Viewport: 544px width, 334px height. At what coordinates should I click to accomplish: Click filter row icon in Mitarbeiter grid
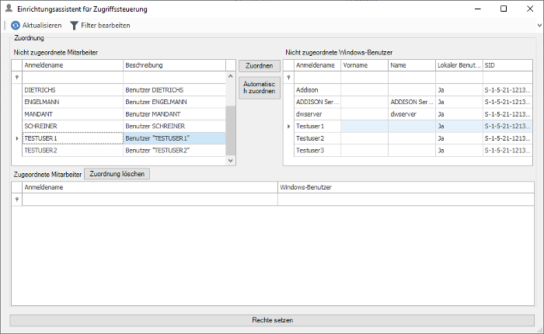(17, 78)
